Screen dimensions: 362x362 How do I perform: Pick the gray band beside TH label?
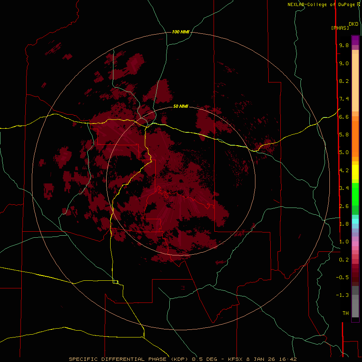click(x=355, y=308)
